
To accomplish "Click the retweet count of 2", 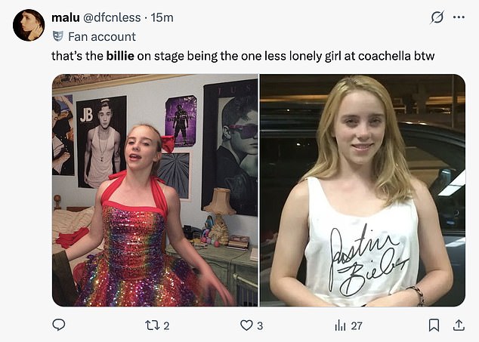I will [x=167, y=325].
